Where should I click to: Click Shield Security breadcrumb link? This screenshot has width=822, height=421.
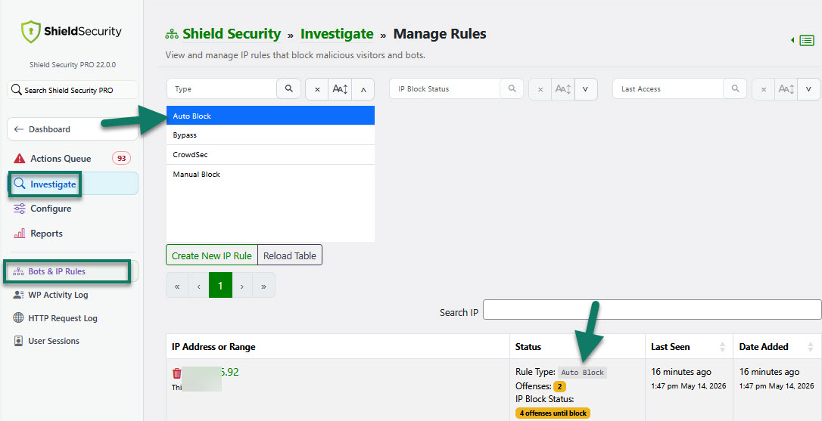point(232,34)
